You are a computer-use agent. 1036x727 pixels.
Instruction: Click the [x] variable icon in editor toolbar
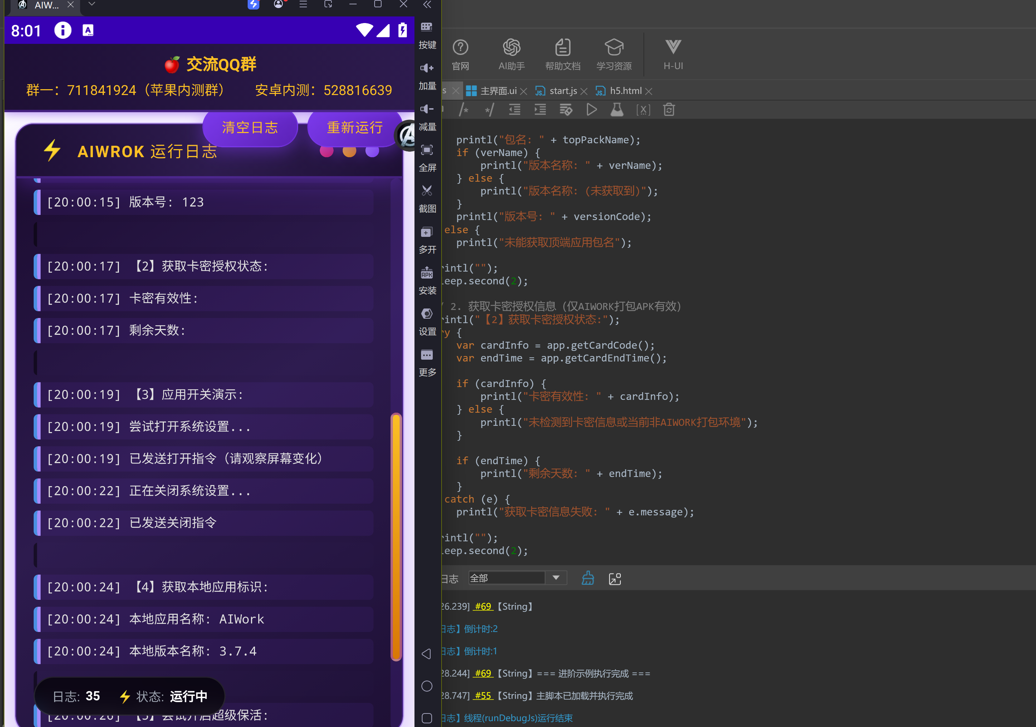coord(643,110)
